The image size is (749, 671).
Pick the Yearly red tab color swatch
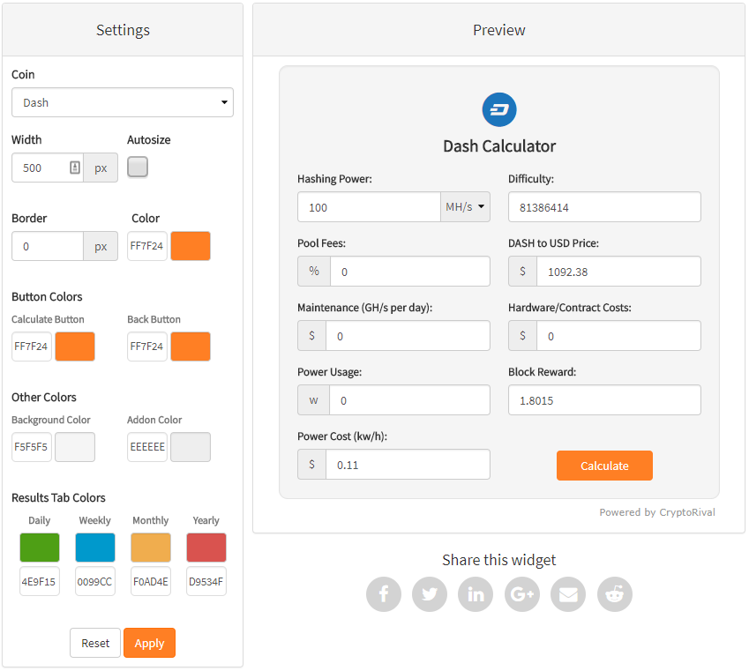tap(206, 548)
